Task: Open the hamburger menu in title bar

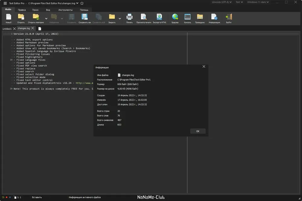Action: point(5,3)
